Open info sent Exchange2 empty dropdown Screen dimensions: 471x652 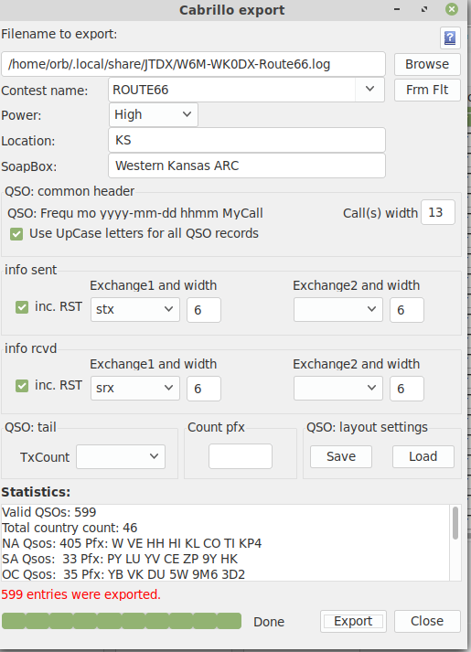pos(338,310)
